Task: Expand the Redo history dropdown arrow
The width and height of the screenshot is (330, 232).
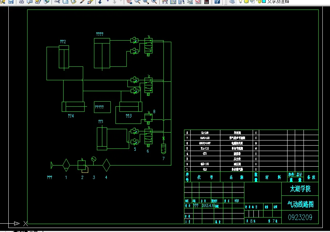Action: click(x=121, y=2)
